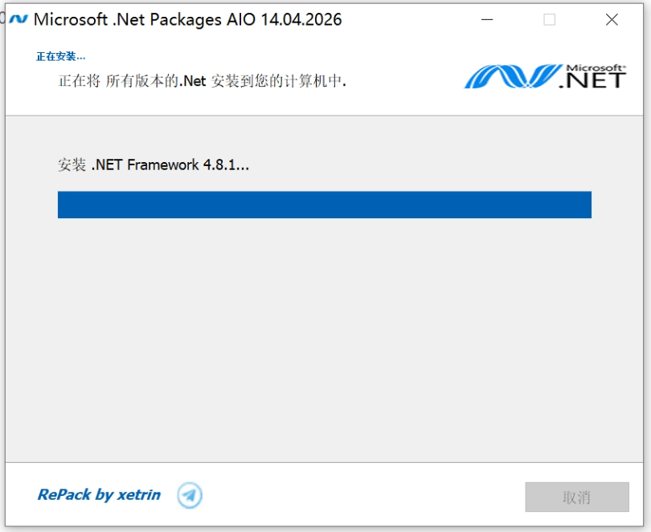Open the "RePack by xetrin" link
The width and height of the screenshot is (651, 532).
pos(99,495)
